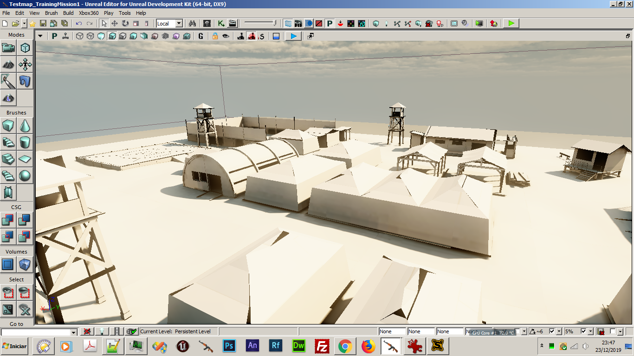Click the Windows Iniciar start button
634x356 pixels.
[15, 346]
